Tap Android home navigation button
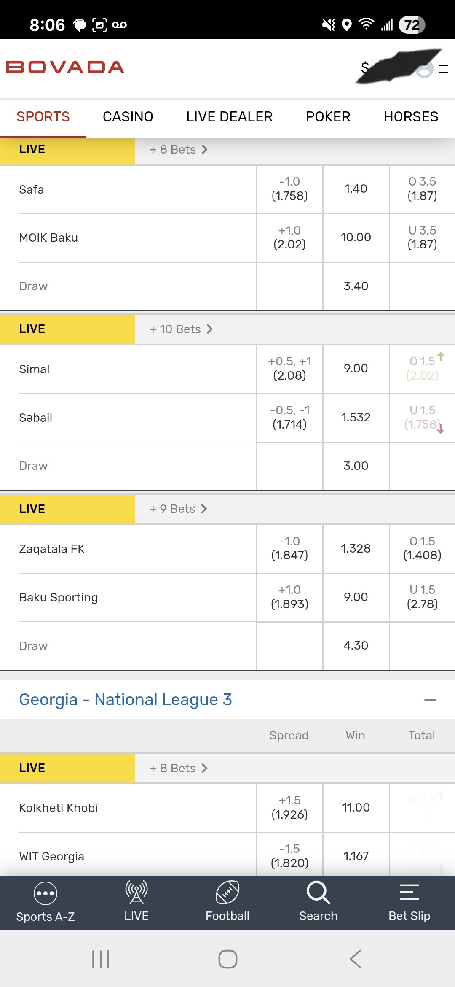 227,959
